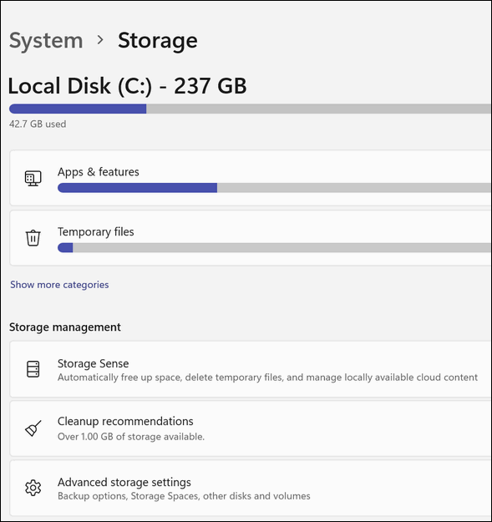This screenshot has width=492, height=522.
Task: Open Storage Sense settings
Action: [x=251, y=369]
